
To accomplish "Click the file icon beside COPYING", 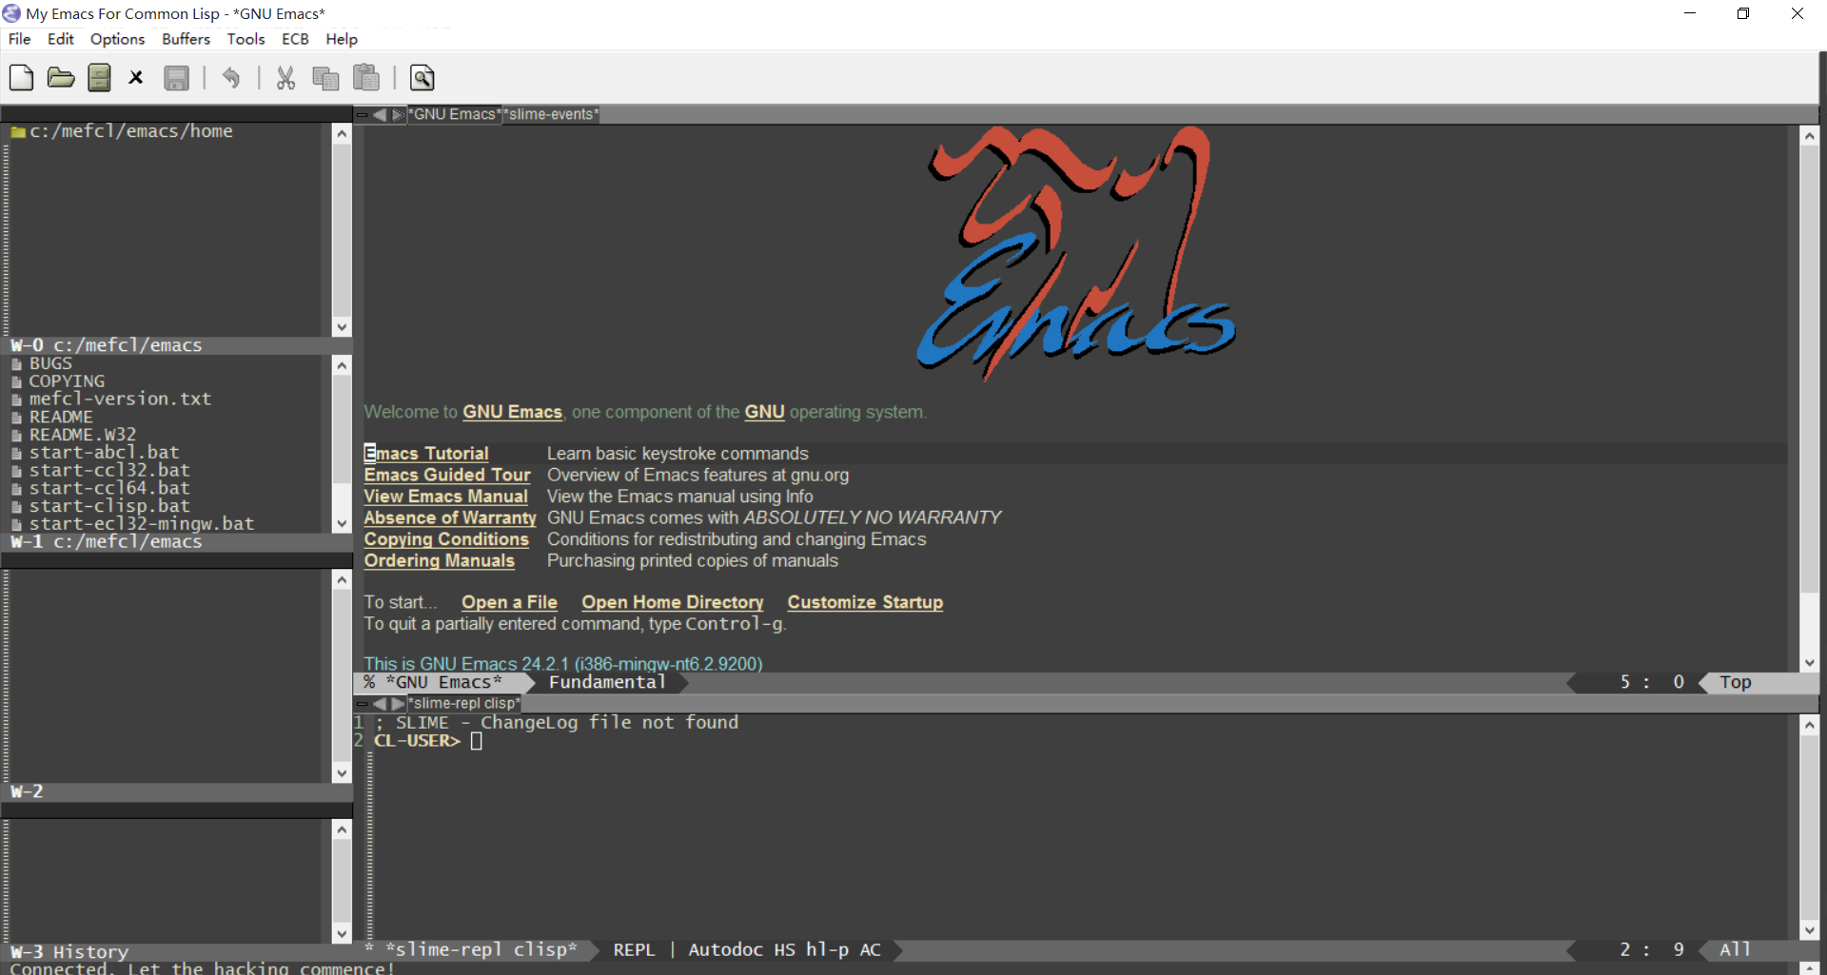I will [x=17, y=382].
